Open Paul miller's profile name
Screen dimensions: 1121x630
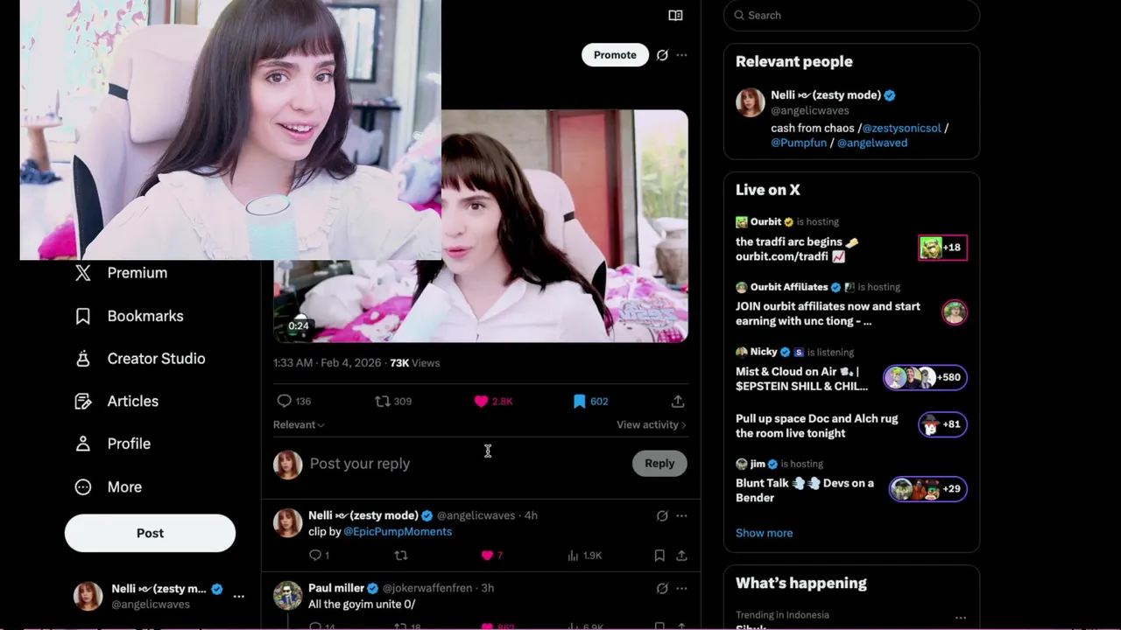[336, 588]
